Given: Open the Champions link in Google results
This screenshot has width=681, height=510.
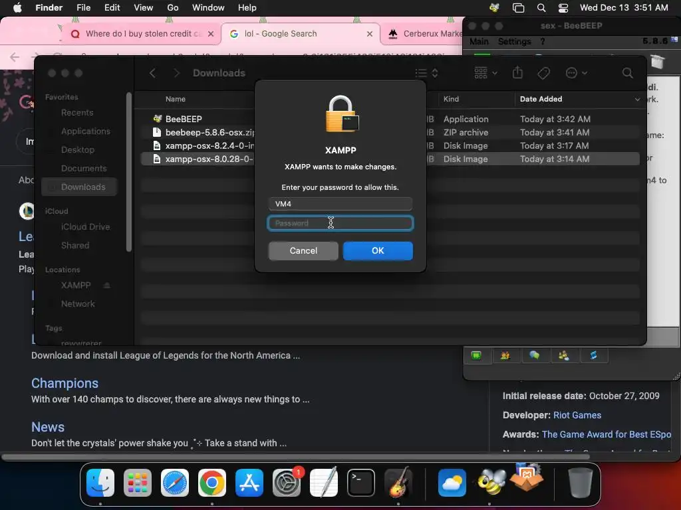Looking at the screenshot, I should [65, 383].
